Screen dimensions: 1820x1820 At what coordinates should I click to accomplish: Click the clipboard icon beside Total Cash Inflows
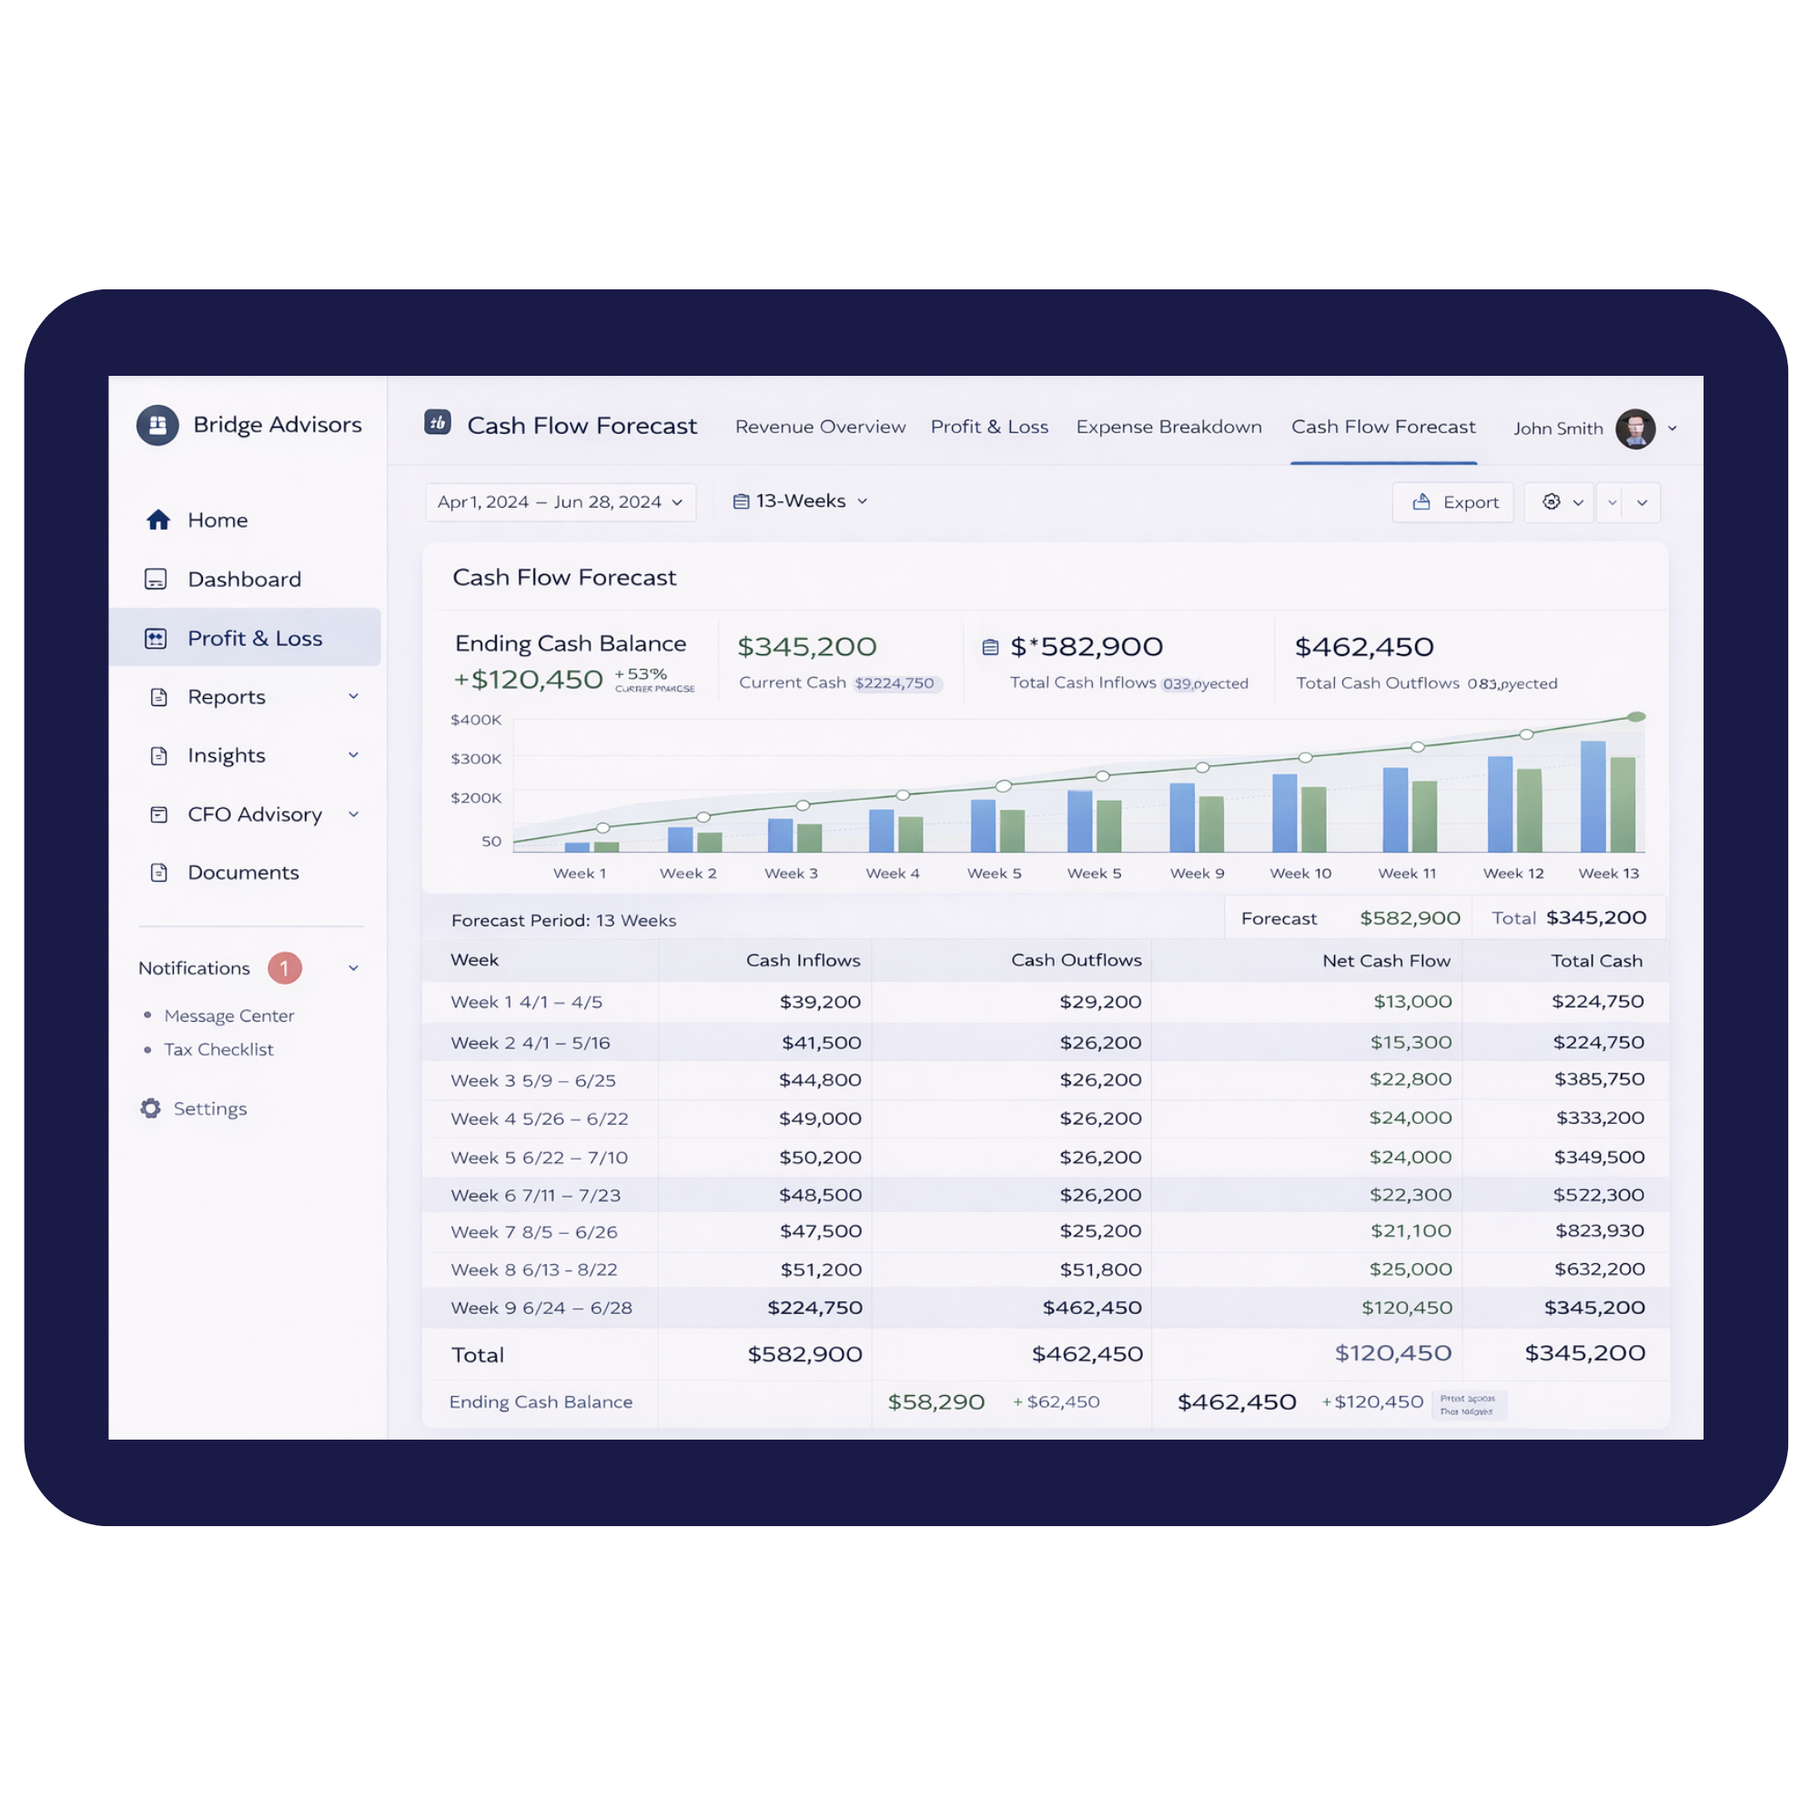[990, 647]
